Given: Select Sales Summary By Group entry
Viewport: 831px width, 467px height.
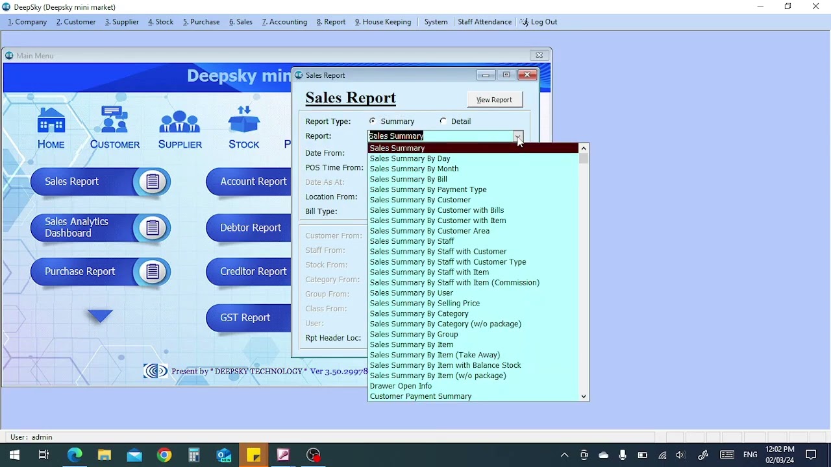Looking at the screenshot, I should 473,335.
